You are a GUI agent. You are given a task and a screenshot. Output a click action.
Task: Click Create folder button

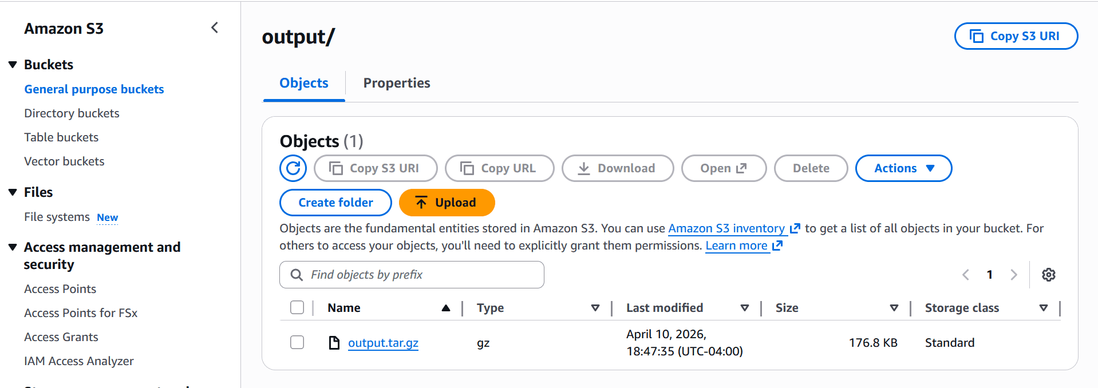click(x=335, y=203)
